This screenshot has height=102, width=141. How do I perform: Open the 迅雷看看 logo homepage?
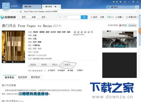8,17
